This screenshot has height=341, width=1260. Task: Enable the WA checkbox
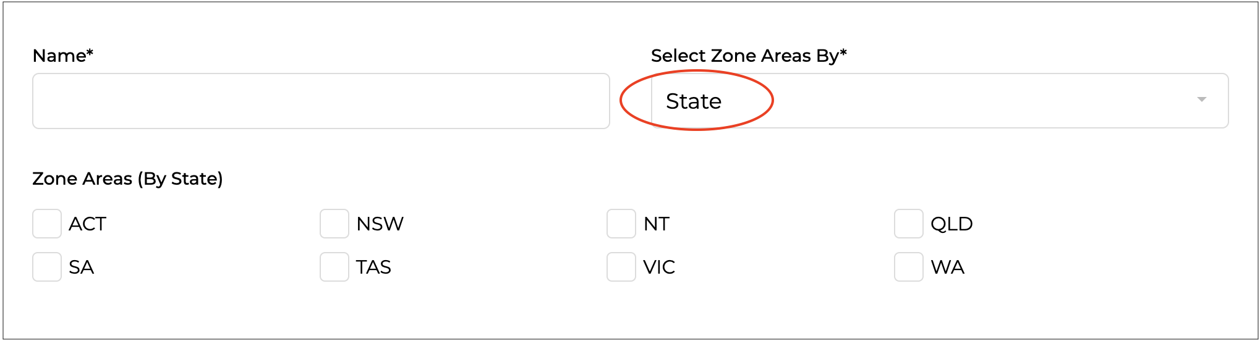[909, 267]
